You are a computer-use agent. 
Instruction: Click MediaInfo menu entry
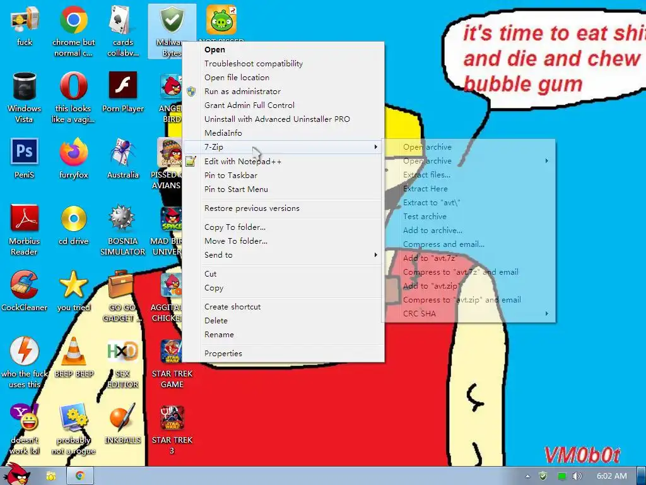tap(283, 133)
